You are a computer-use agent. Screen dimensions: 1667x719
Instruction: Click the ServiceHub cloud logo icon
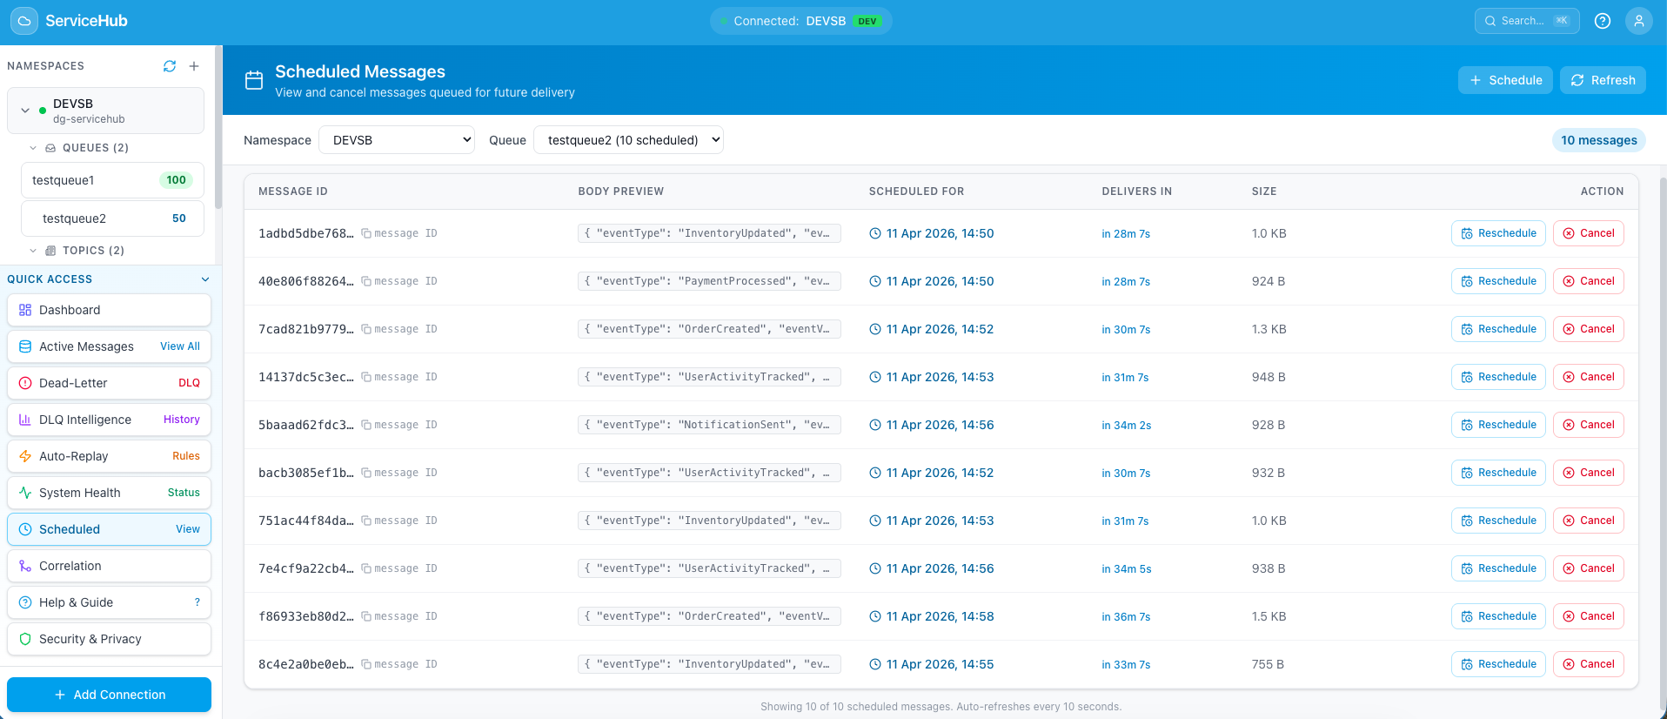coord(23,21)
